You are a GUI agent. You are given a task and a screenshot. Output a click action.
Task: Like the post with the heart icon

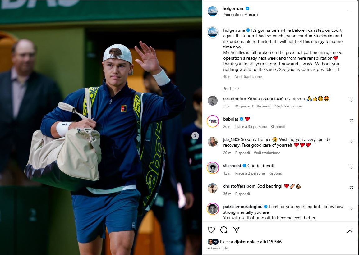tap(211, 230)
